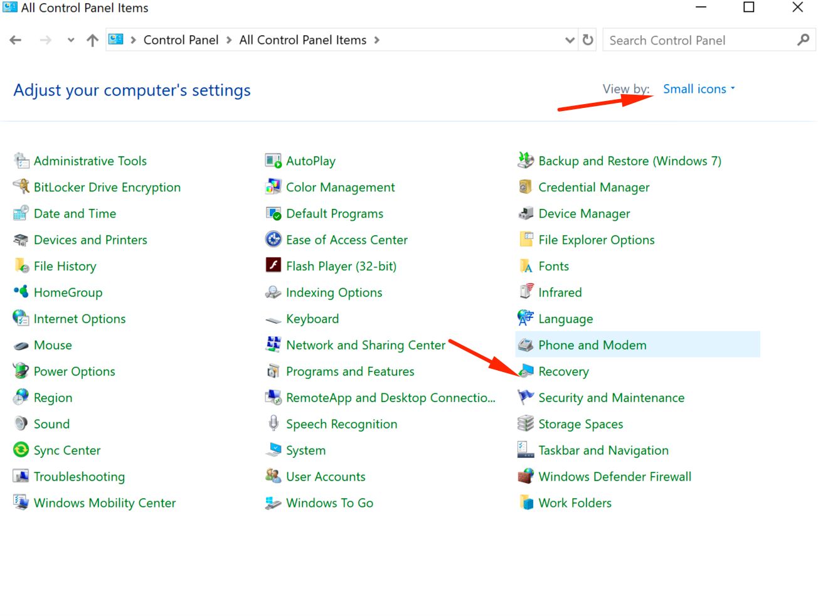This screenshot has height=616, width=818.
Task: Open the Sync Center icon
Action: 21,450
